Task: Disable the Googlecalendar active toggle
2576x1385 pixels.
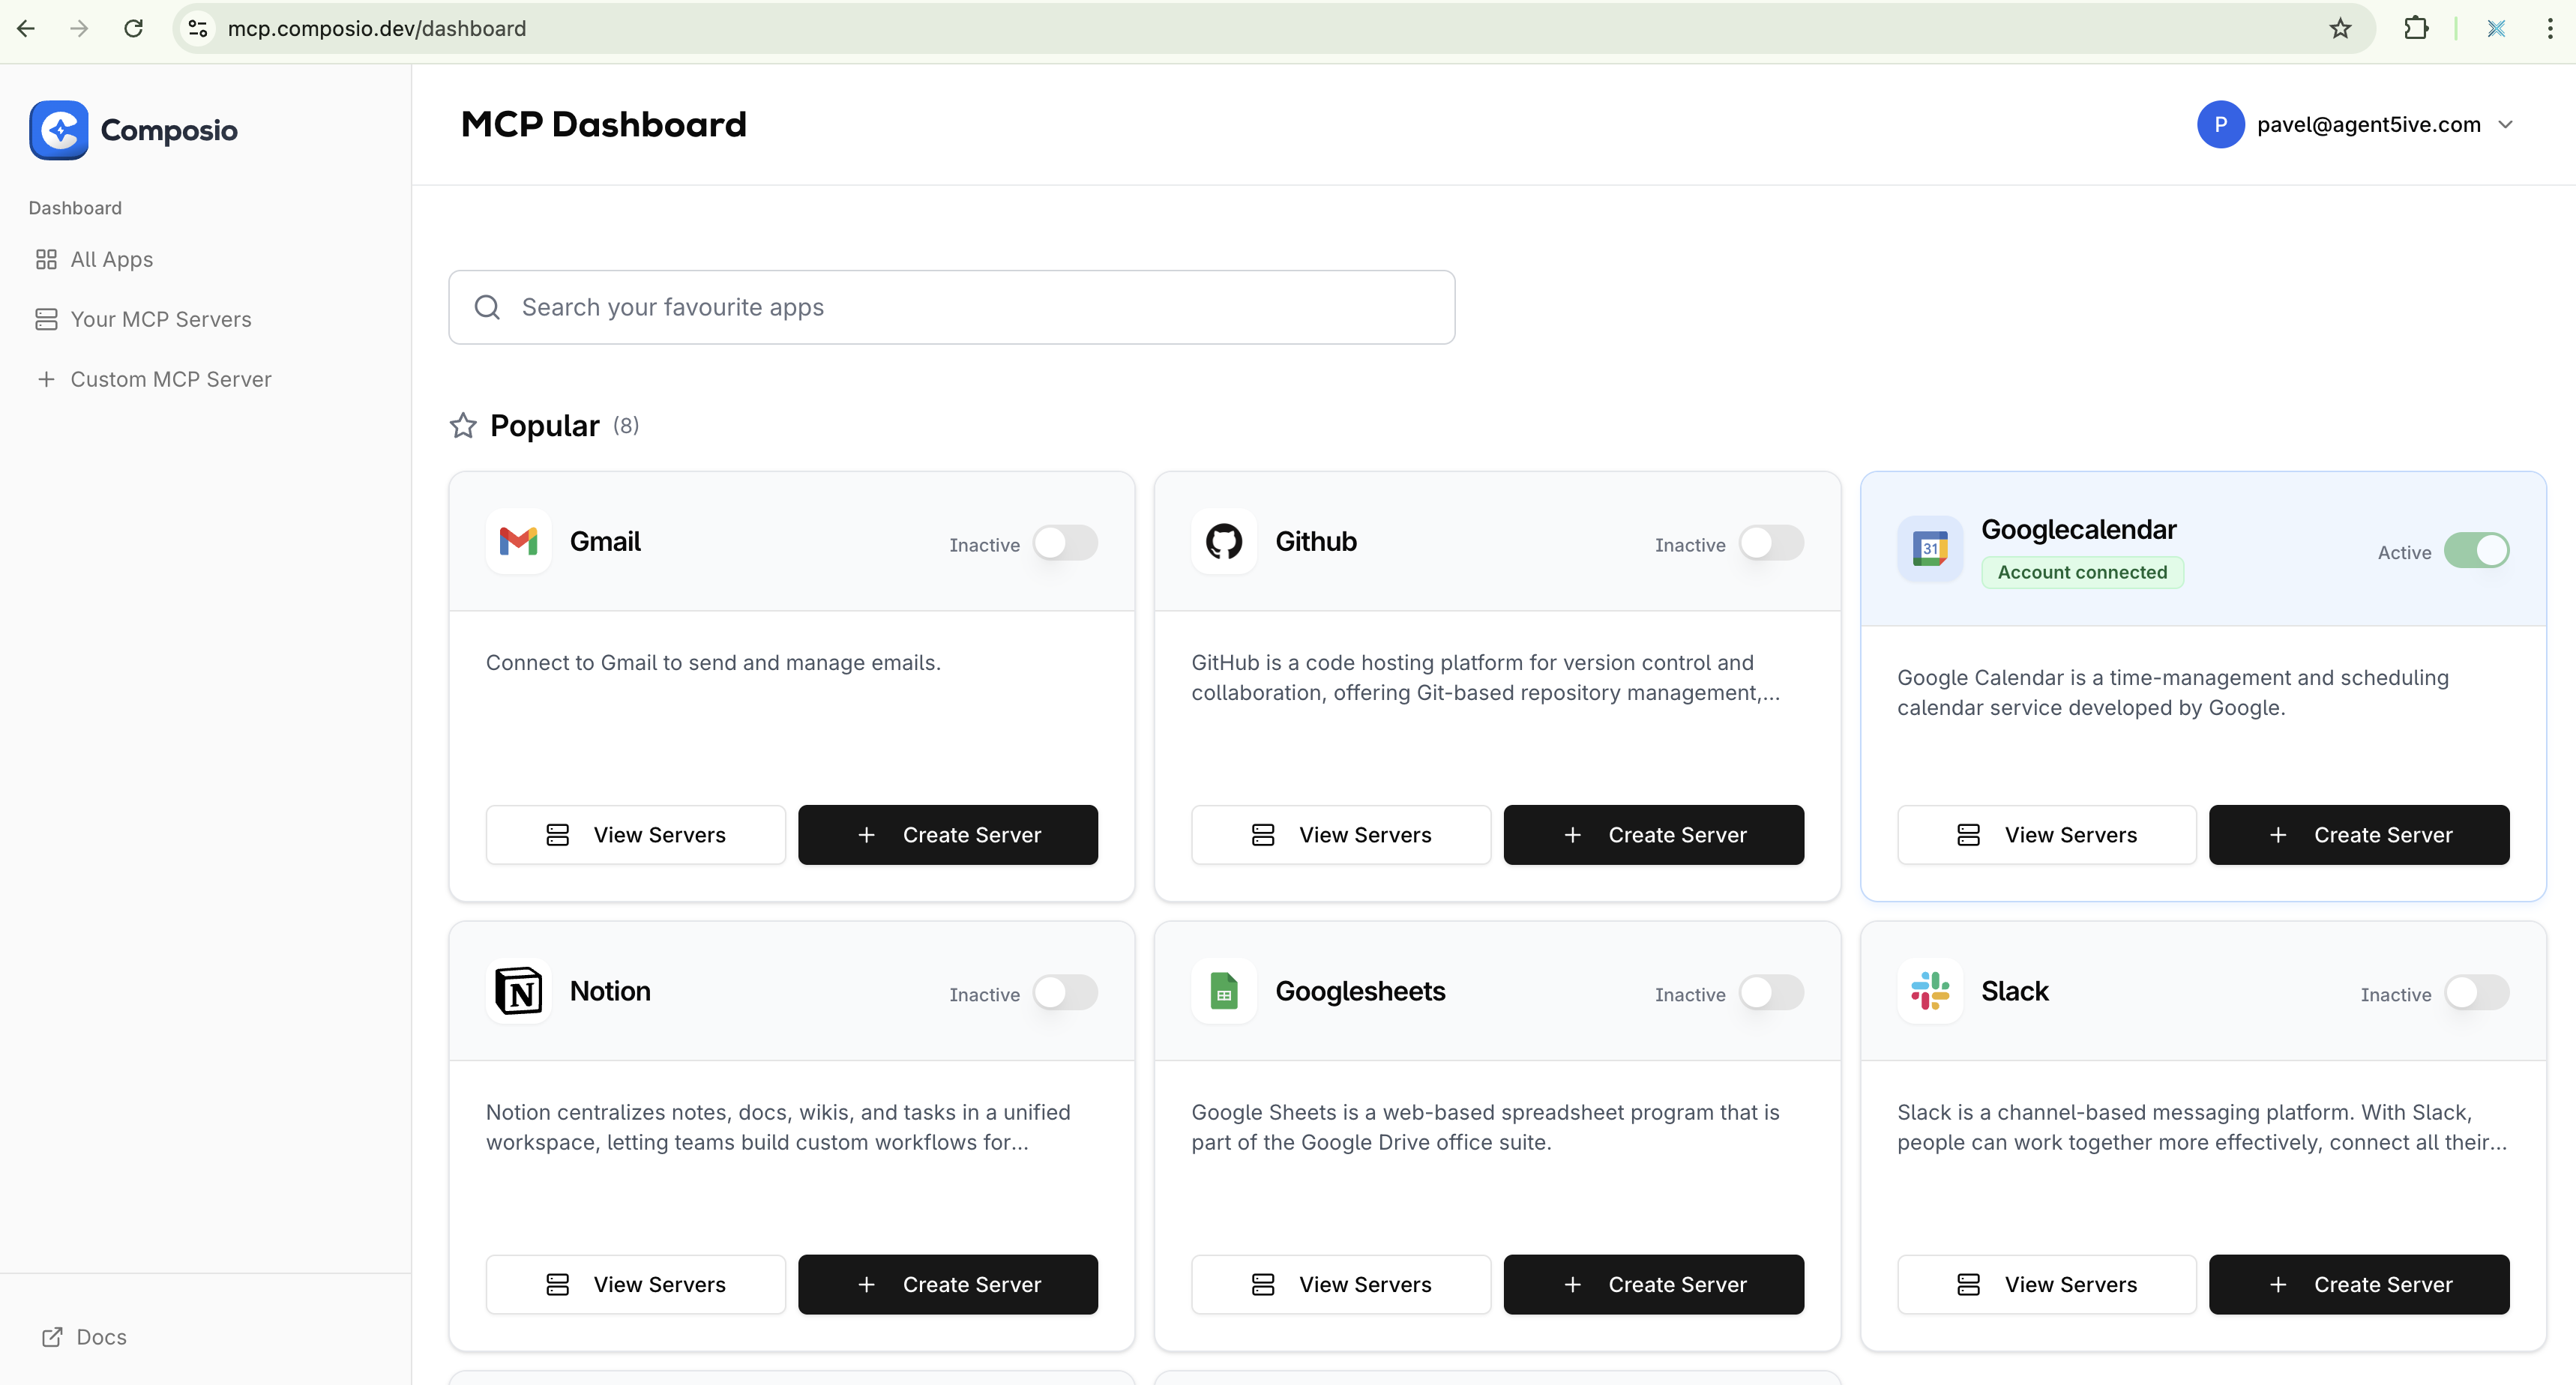Action: pos(2476,551)
